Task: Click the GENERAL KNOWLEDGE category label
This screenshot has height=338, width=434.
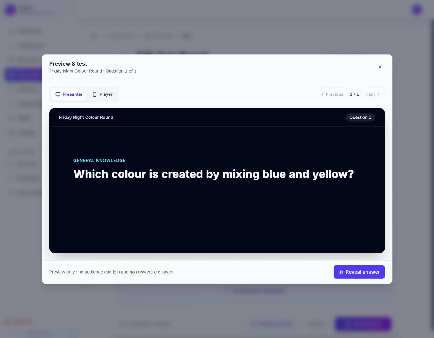Action: coord(99,160)
